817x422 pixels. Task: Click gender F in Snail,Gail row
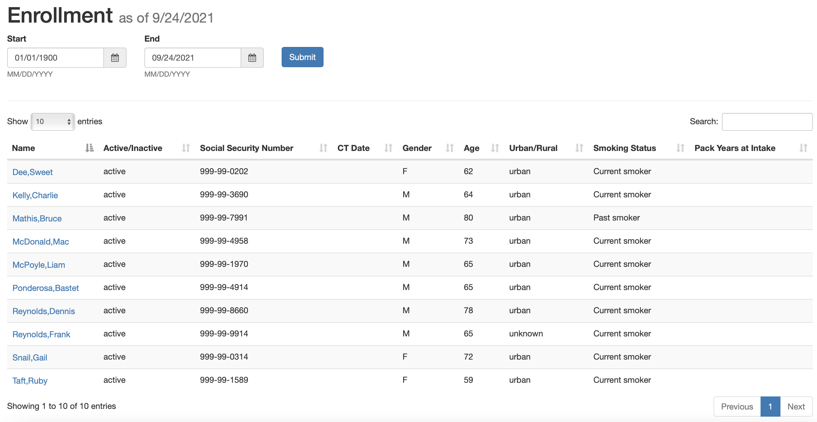405,357
